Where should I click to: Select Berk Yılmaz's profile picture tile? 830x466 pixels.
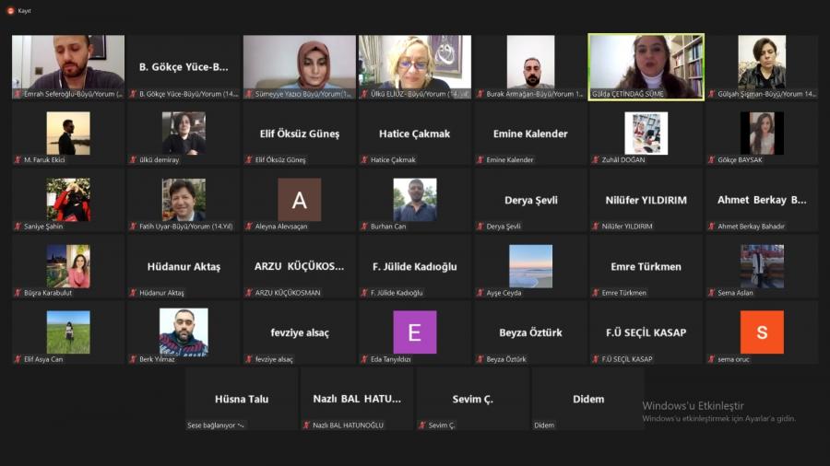184,332
